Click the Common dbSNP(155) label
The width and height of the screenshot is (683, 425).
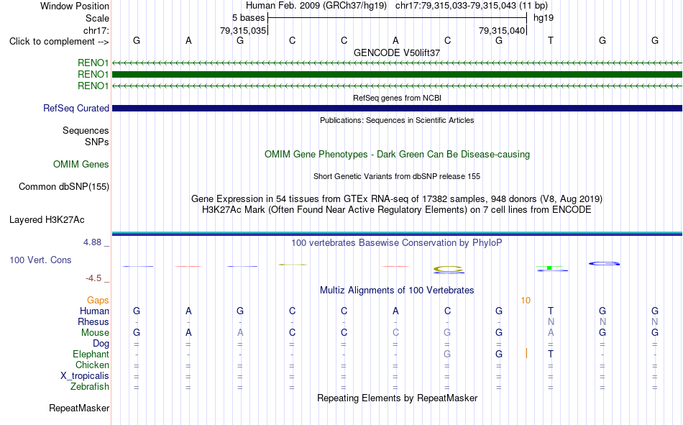[64, 186]
